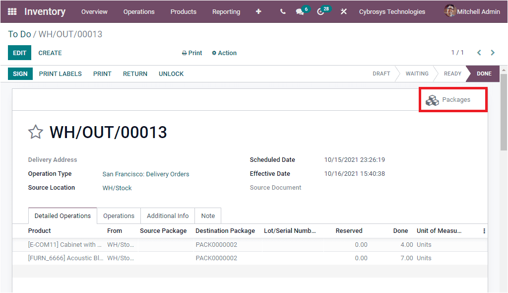Navigate to next record with right arrow

pyautogui.click(x=493, y=52)
